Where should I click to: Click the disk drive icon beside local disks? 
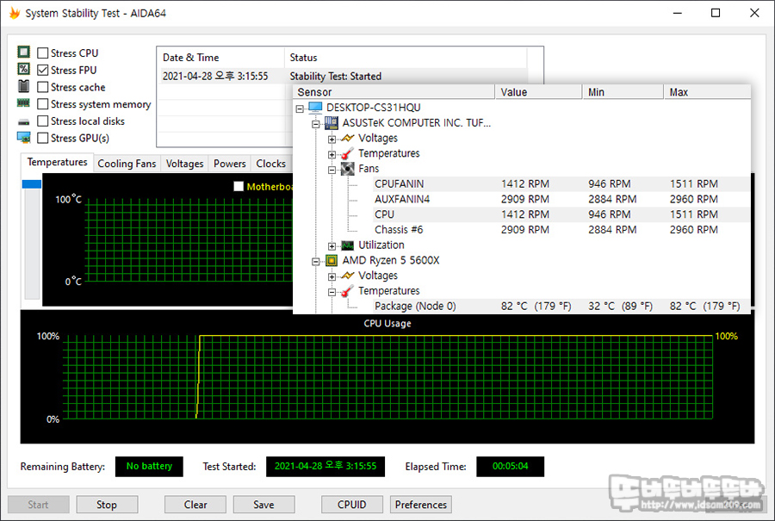(x=24, y=121)
